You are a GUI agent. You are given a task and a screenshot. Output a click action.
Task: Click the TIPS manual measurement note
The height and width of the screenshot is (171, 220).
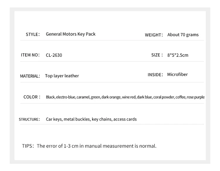click(89, 146)
